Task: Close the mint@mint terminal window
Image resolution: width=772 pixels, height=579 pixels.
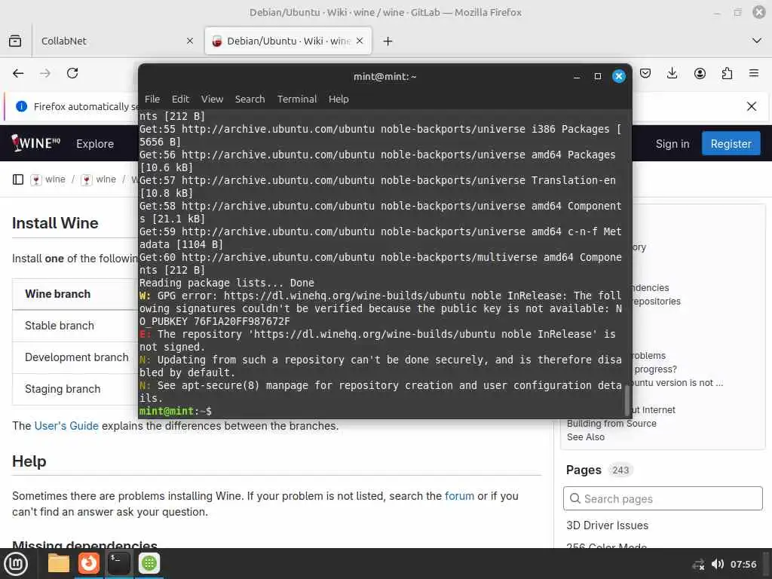Action: click(x=619, y=76)
